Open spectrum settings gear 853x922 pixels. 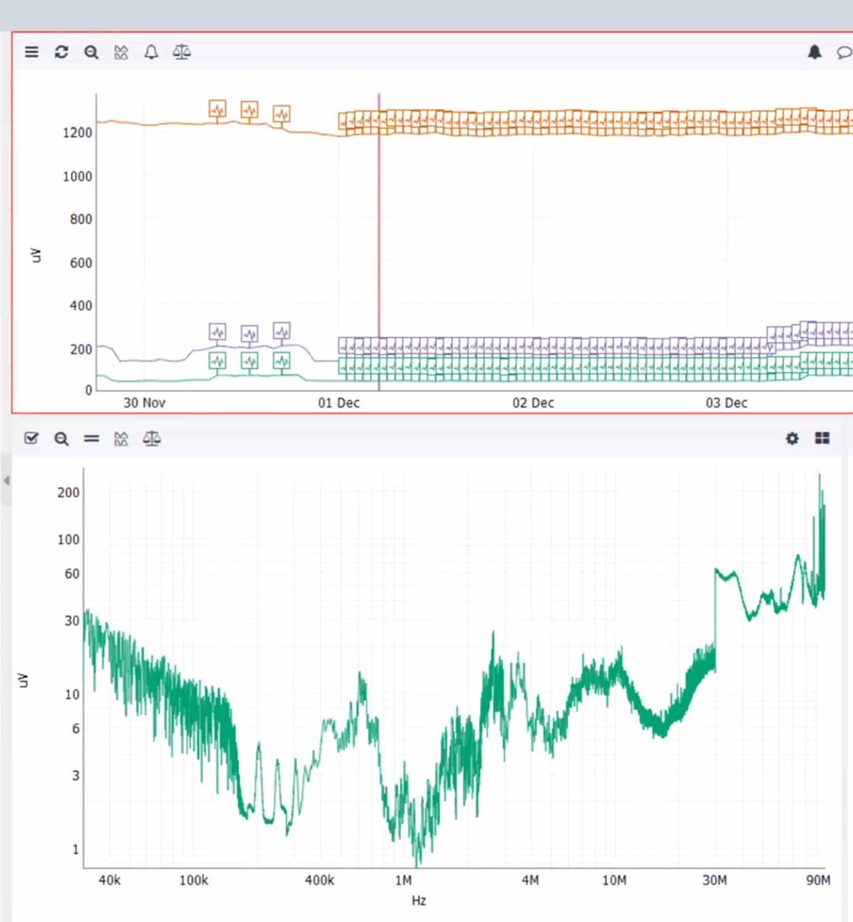pos(792,438)
